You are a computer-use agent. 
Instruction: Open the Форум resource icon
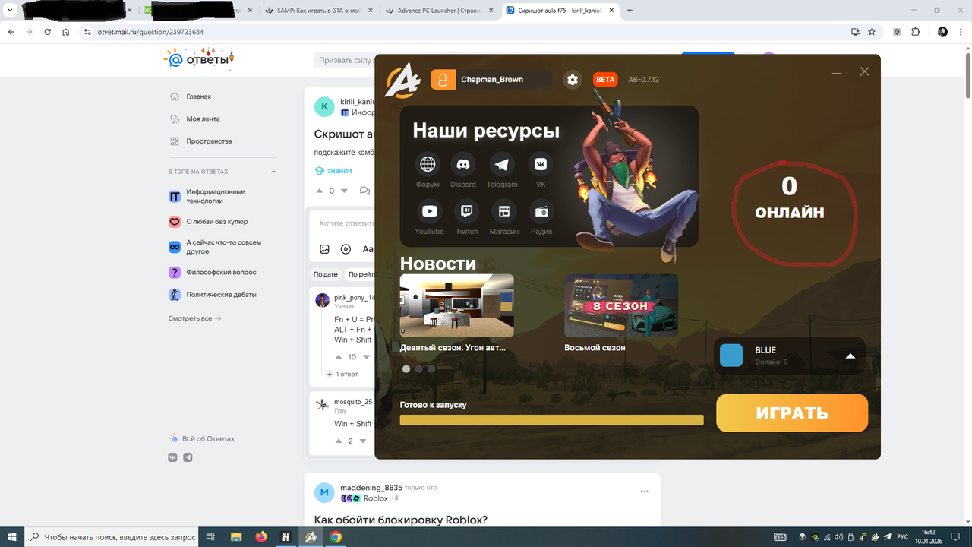tap(428, 164)
